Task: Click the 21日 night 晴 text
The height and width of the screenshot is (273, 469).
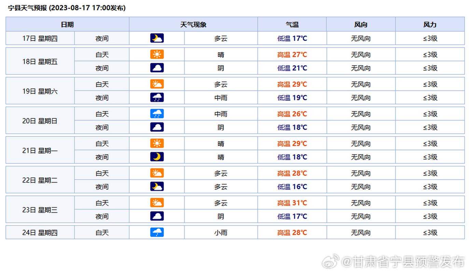Action: pos(221,157)
